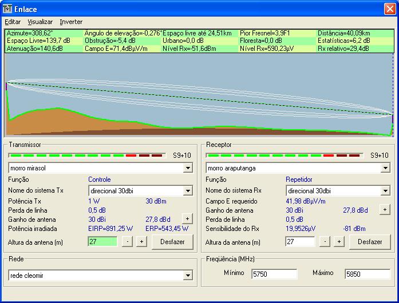Click plus button beside transmitter antenna gain
The image size is (399, 303).
187,218
